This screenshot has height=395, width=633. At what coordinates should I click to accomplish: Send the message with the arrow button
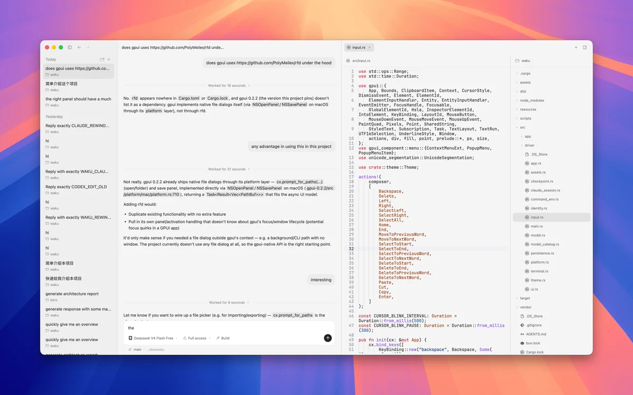pos(328,338)
